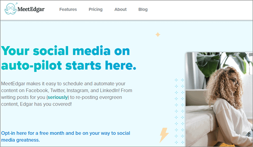
Task: Go to the Pricing page
Action: (96, 9)
